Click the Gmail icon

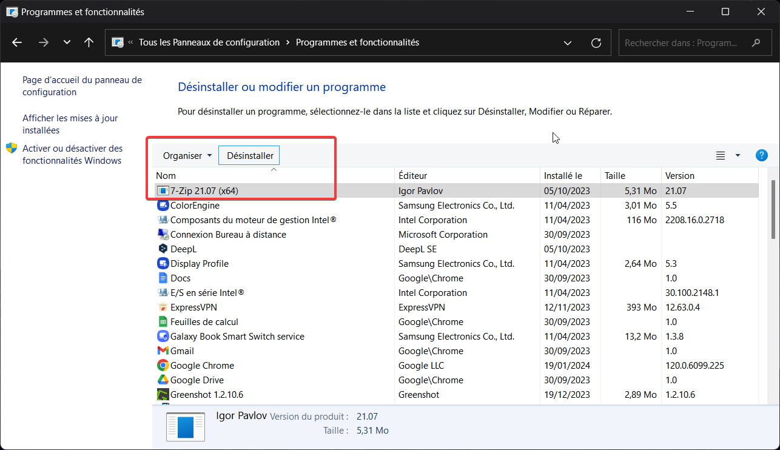pos(163,351)
